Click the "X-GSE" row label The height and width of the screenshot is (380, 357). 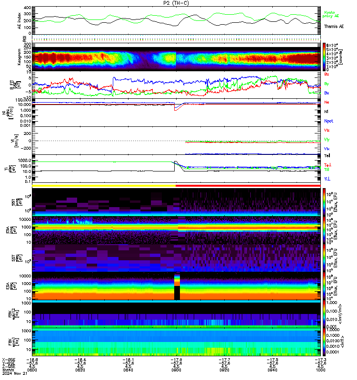pos(9,360)
